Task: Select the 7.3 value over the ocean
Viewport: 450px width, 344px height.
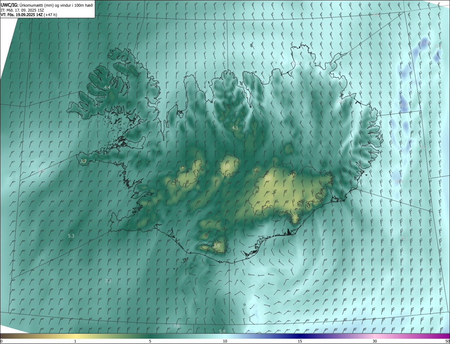Action: coord(108,281)
